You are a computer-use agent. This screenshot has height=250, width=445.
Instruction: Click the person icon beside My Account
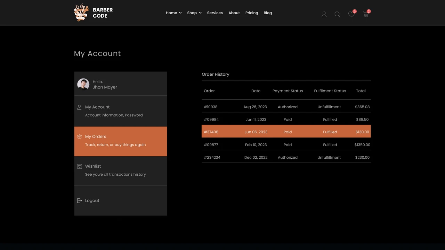click(x=79, y=107)
